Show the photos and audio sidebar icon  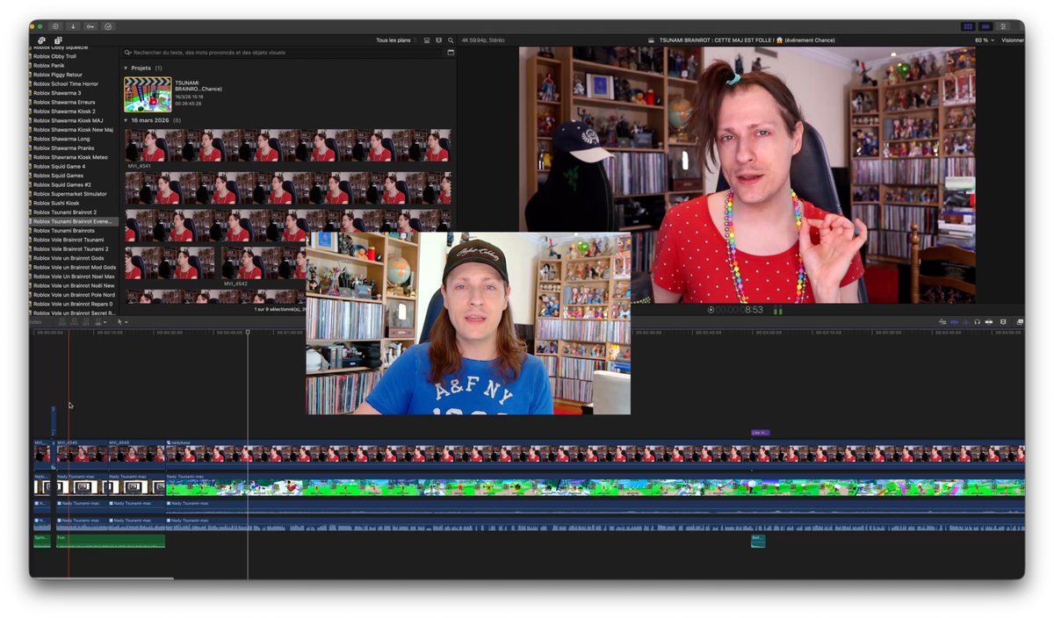coord(57,40)
